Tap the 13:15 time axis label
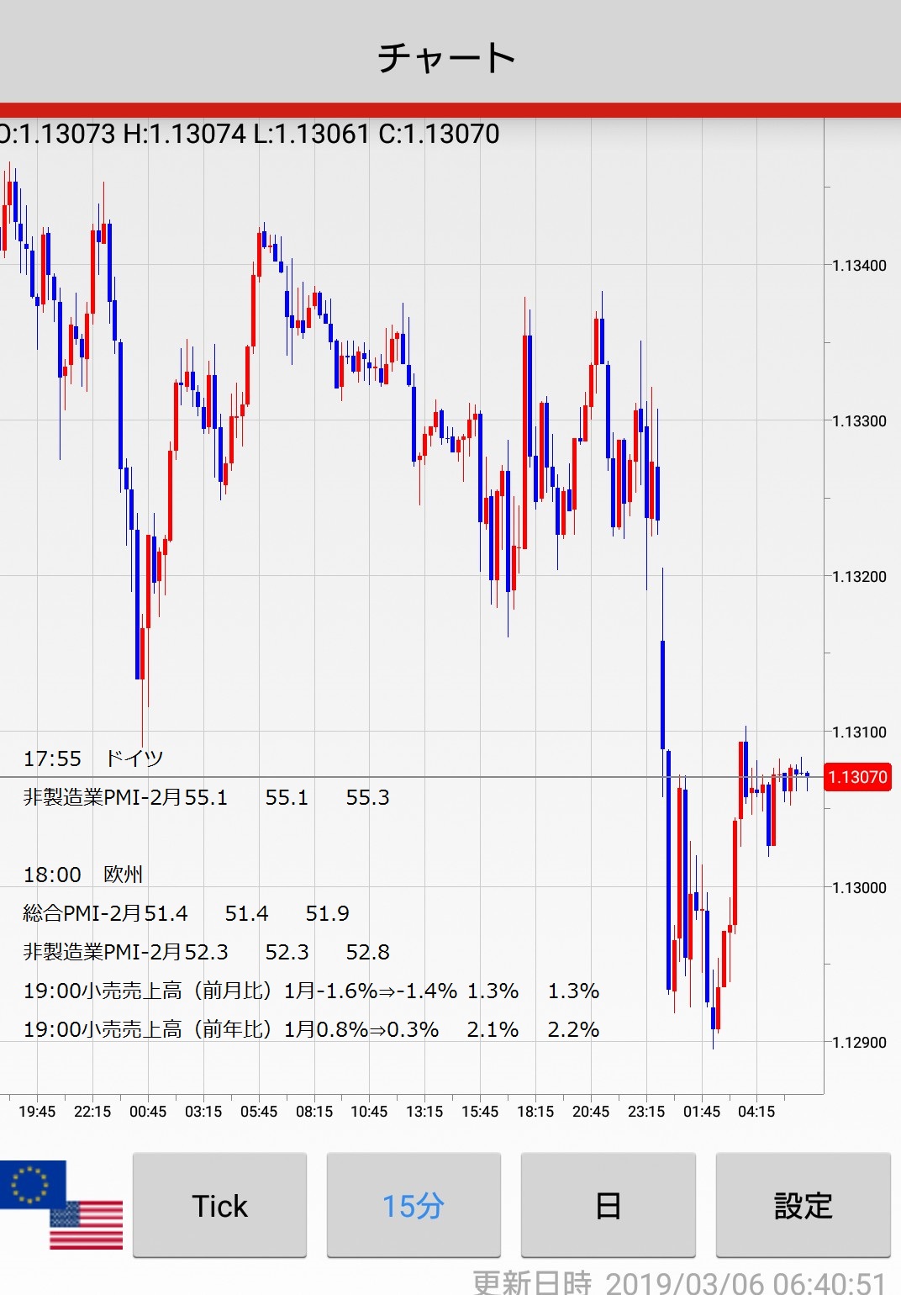Viewport: 901px width, 1295px height. click(x=424, y=1112)
